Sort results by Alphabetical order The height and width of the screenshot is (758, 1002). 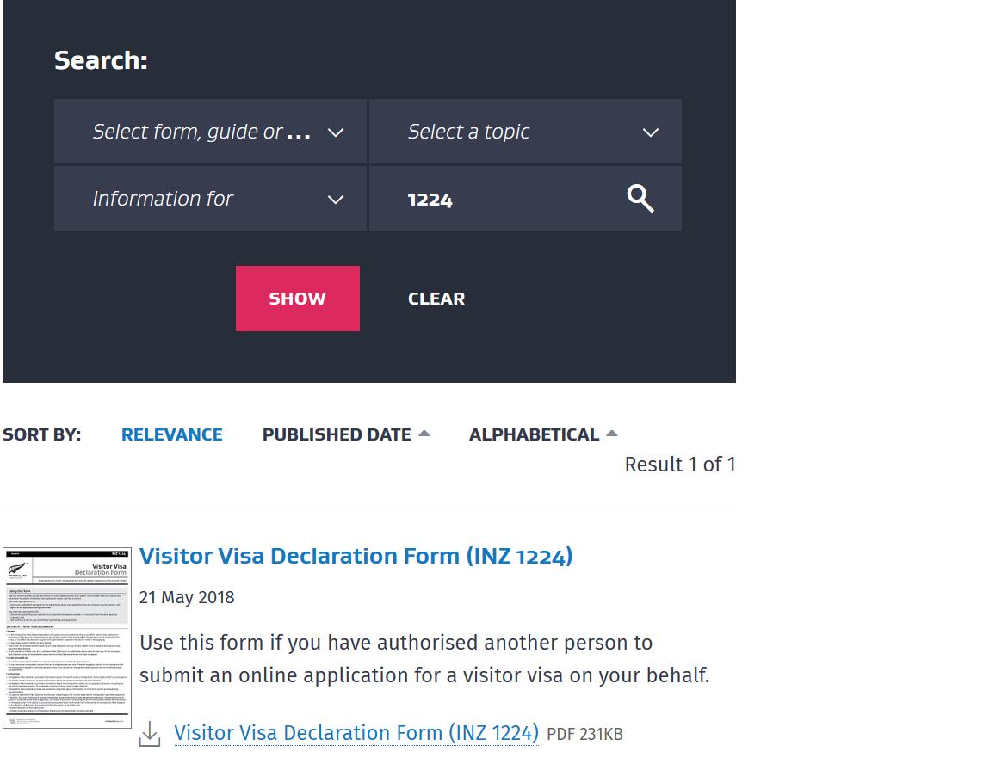tap(534, 434)
